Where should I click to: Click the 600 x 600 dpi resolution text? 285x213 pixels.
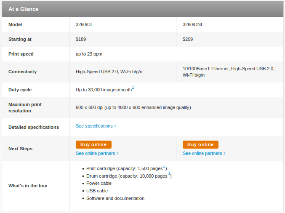(133, 107)
